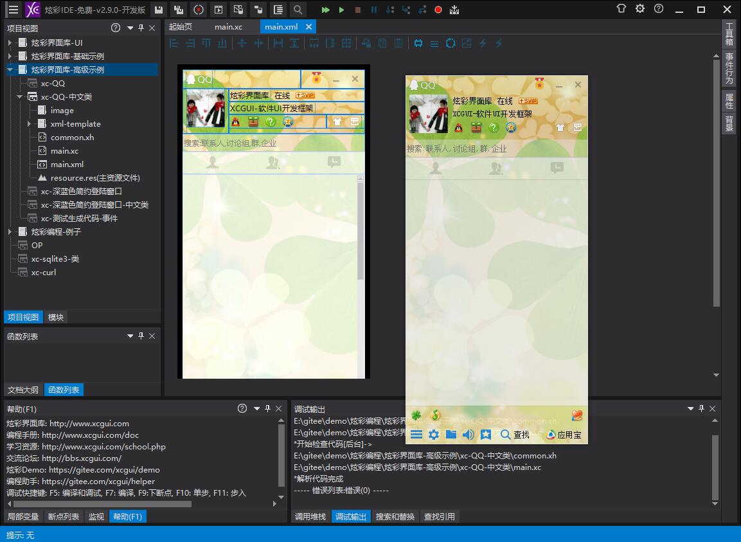
Task: Click the groups tab icon in QQ preview
Action: pos(496,168)
